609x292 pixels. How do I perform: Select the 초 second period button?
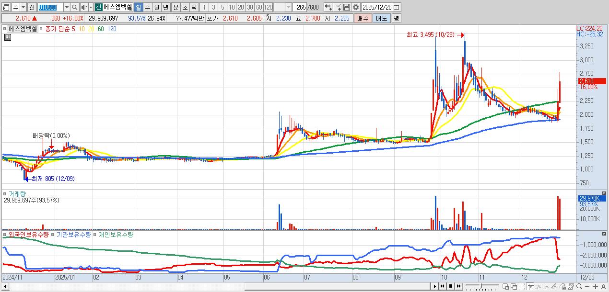185,7
